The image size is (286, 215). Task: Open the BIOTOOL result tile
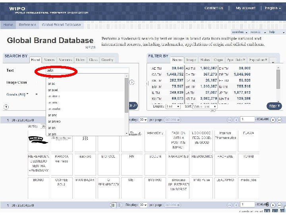(108, 164)
